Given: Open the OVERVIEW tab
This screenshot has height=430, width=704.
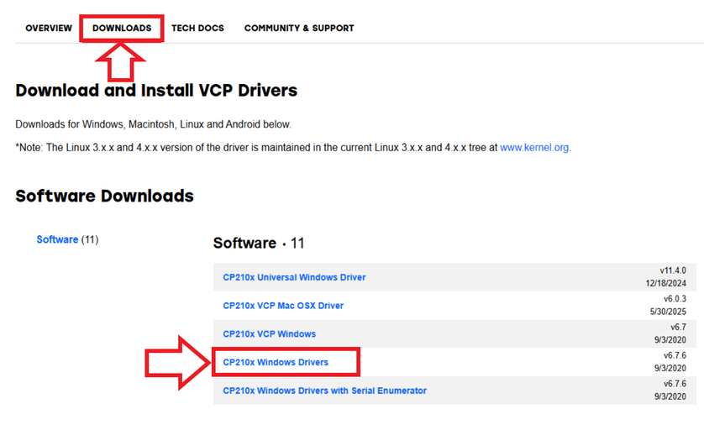Looking at the screenshot, I should (x=49, y=29).
